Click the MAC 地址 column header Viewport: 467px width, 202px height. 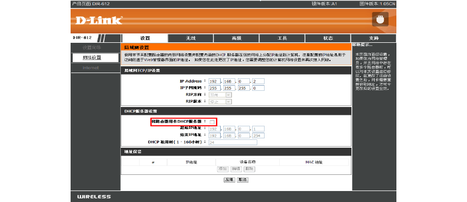(x=314, y=162)
